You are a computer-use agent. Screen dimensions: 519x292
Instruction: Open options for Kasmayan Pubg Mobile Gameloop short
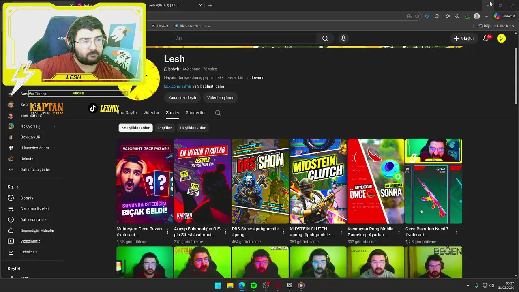(399, 232)
